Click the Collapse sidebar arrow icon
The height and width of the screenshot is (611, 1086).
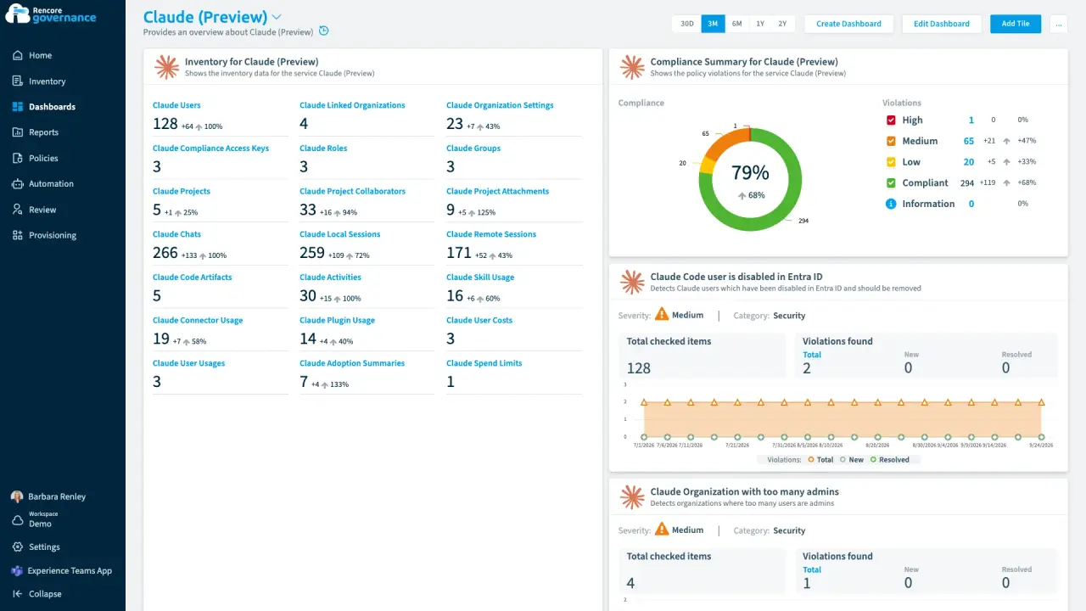17,594
